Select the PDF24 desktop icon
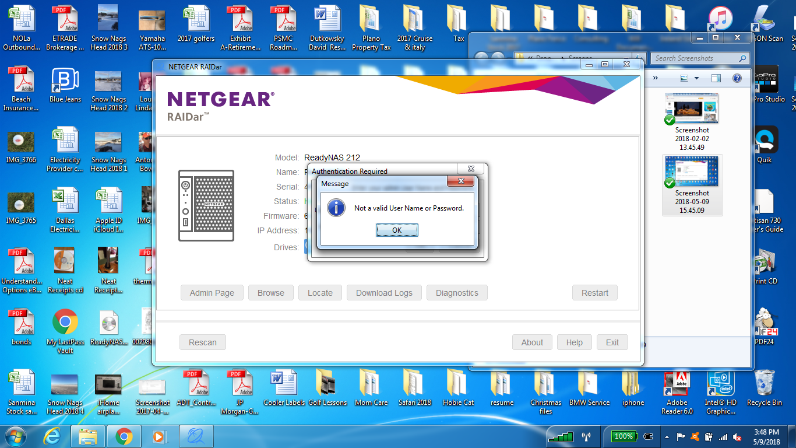796x448 pixels. tap(765, 327)
